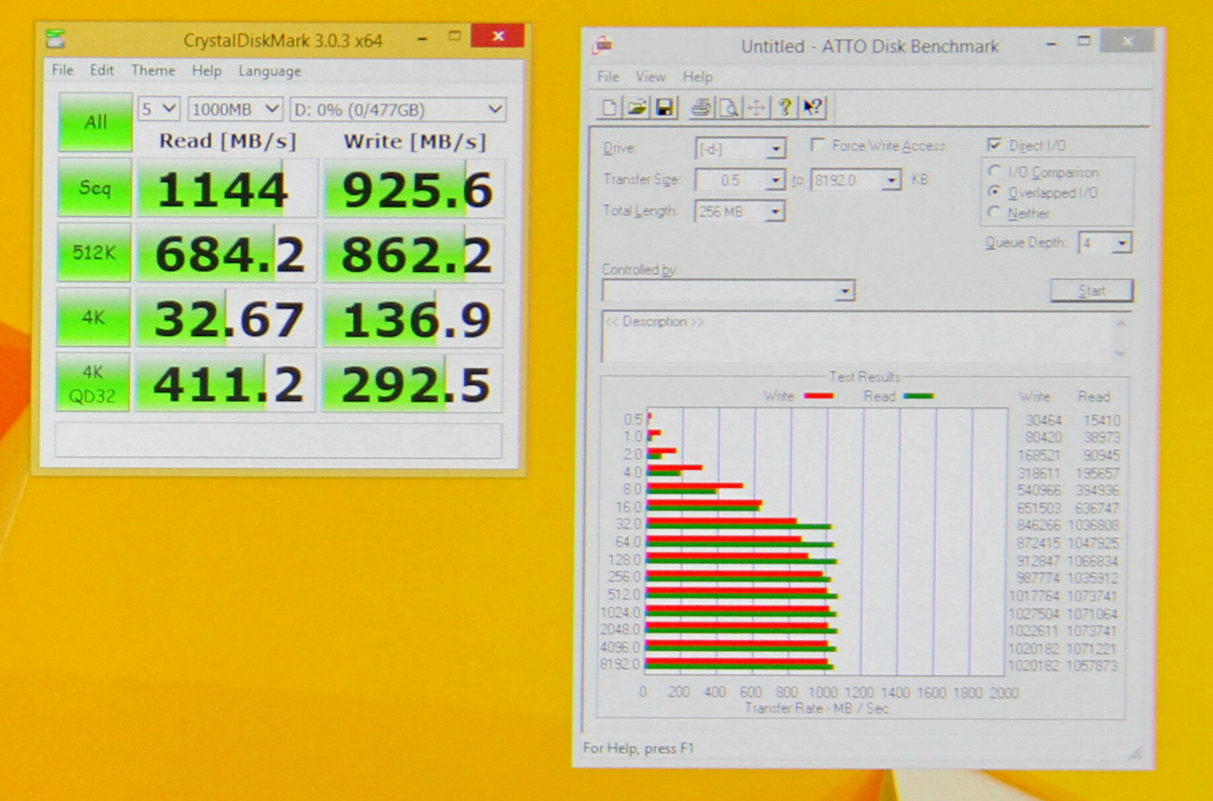This screenshot has width=1213, height=801.
Task: Open the Total Length 256 MB dropdown
Action: pyautogui.click(x=775, y=211)
